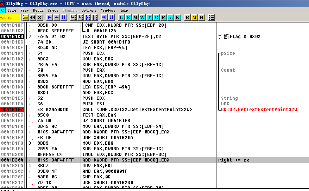Click the Step over toolbar icon
This screenshot has width=309, height=191.
[80, 18]
